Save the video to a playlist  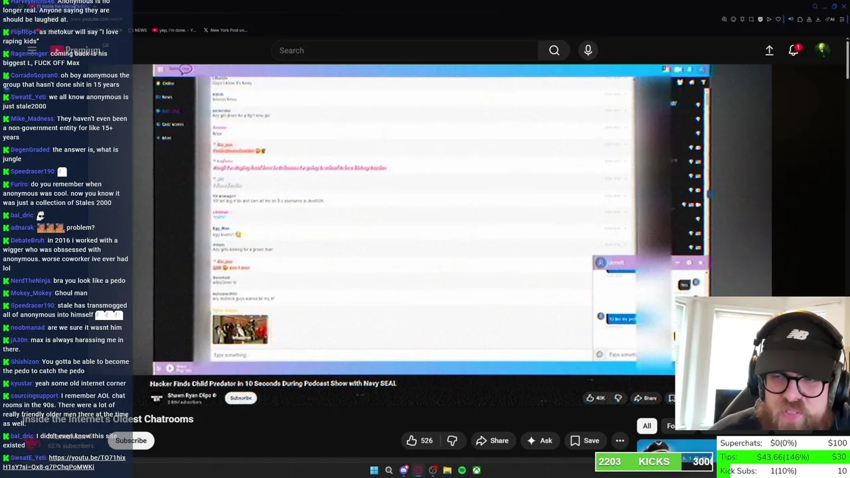coord(585,441)
